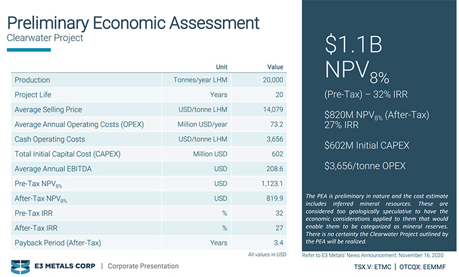The height and width of the screenshot is (277, 459).
Task: Click the TSX.V: ETMC ticker text
Action: pyautogui.click(x=368, y=266)
